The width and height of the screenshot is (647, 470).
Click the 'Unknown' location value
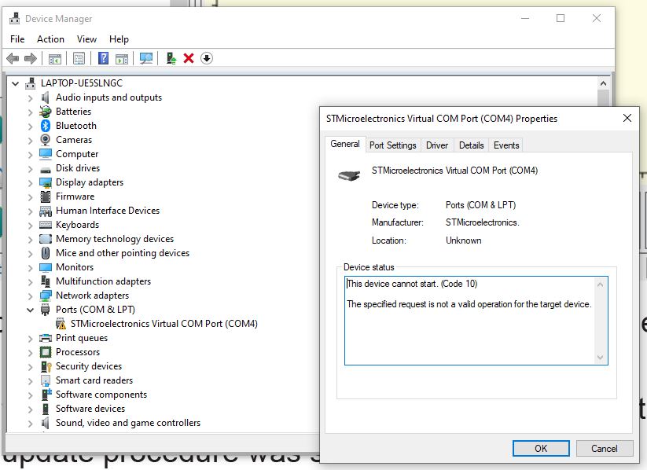coord(463,241)
